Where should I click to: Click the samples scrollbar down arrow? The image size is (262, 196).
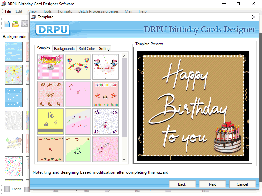(124, 159)
